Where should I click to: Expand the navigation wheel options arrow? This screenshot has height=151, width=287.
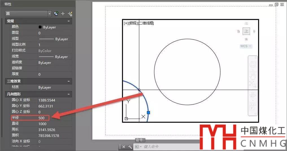click(253, 70)
